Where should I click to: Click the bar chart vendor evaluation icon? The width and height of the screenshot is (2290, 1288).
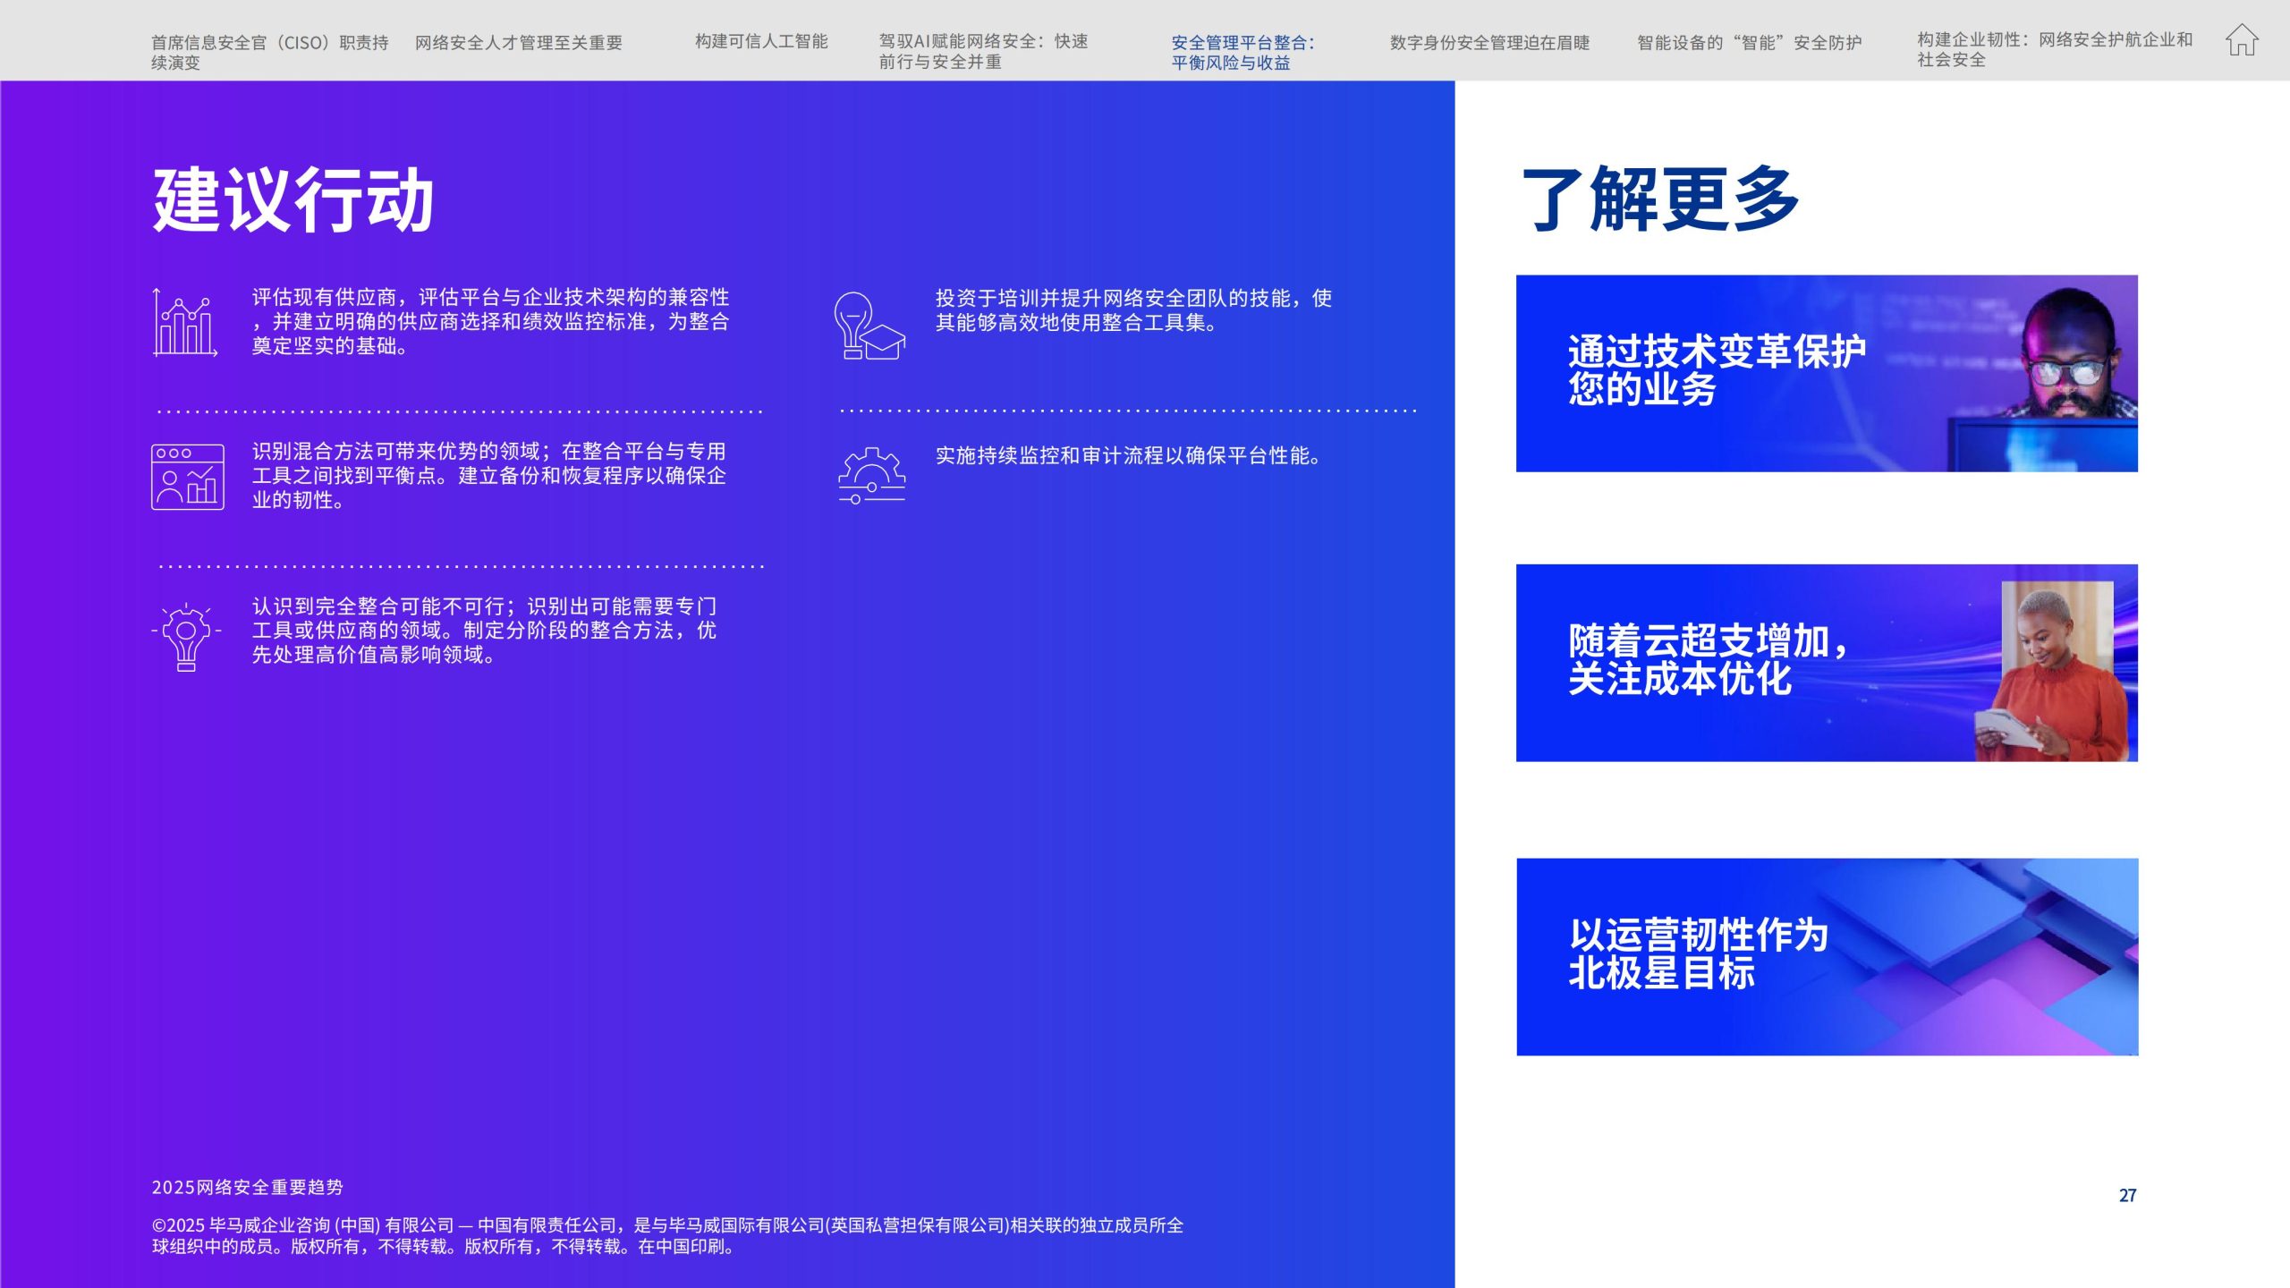(x=185, y=323)
